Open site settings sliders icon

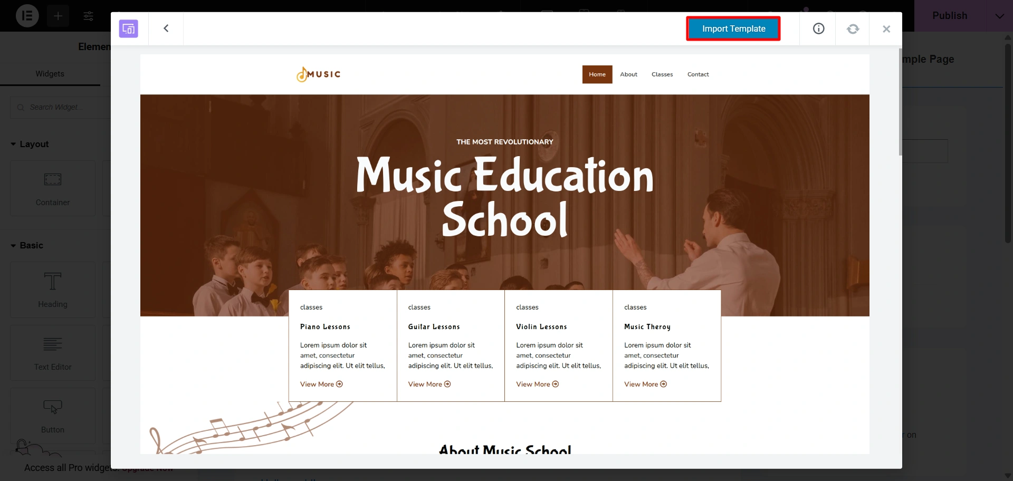click(89, 16)
